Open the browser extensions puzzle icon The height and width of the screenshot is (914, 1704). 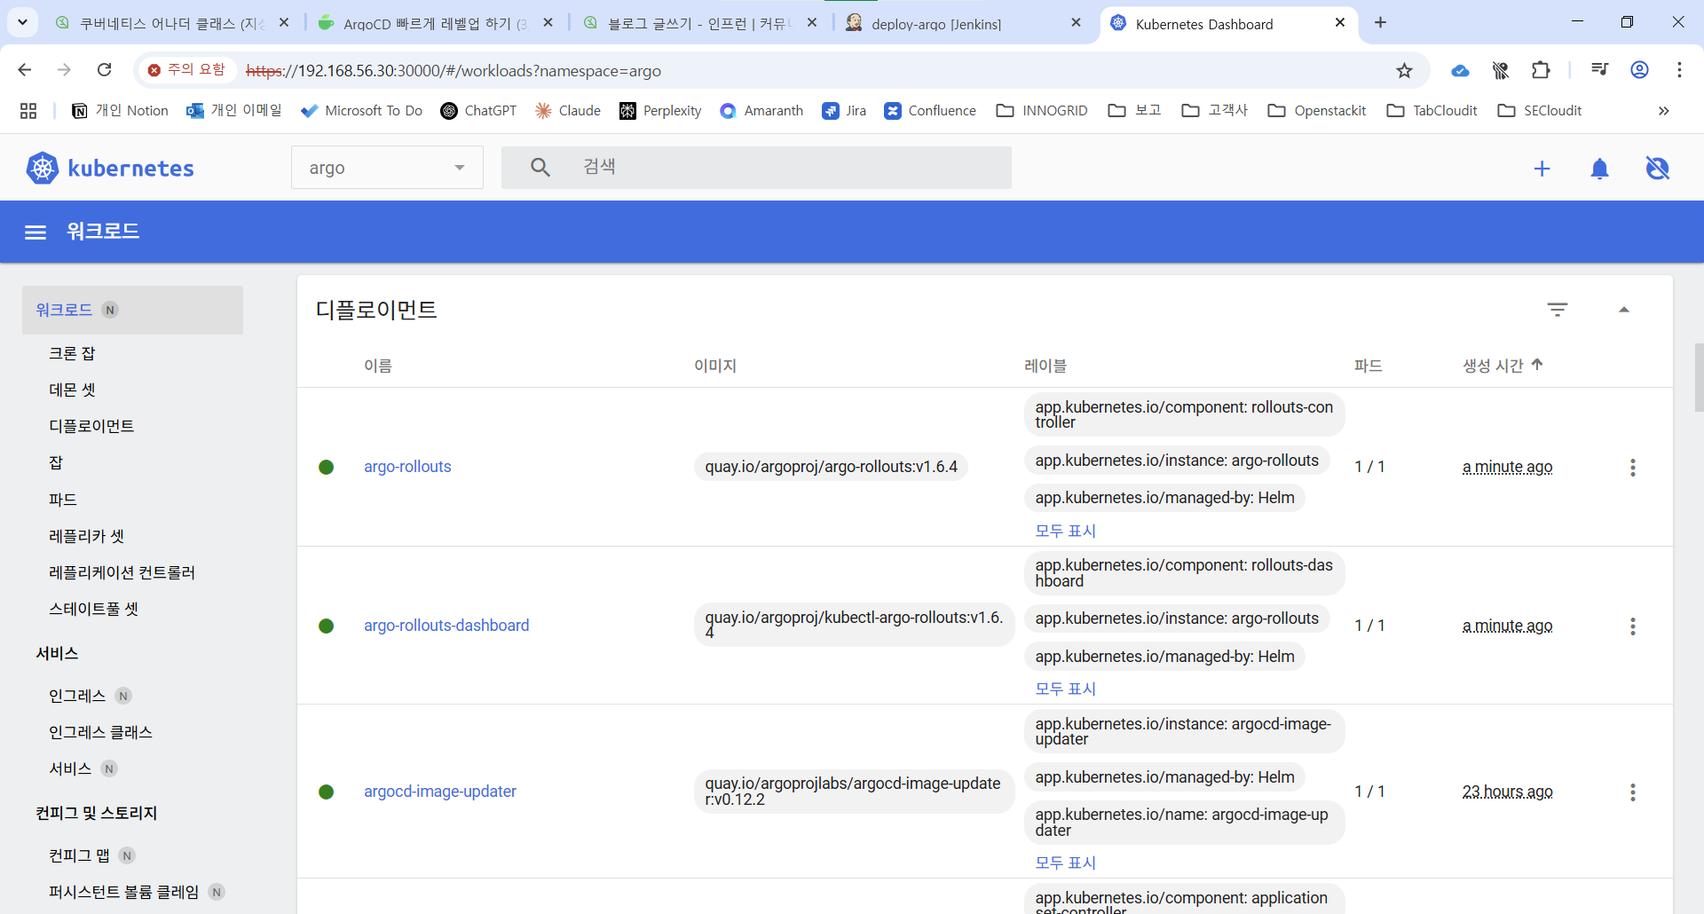1541,69
